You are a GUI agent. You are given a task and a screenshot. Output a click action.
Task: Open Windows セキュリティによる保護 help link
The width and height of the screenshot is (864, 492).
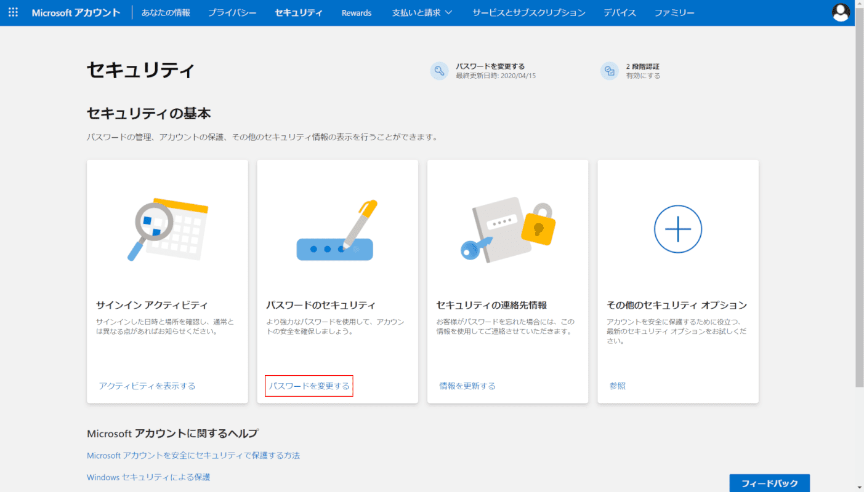point(148,477)
